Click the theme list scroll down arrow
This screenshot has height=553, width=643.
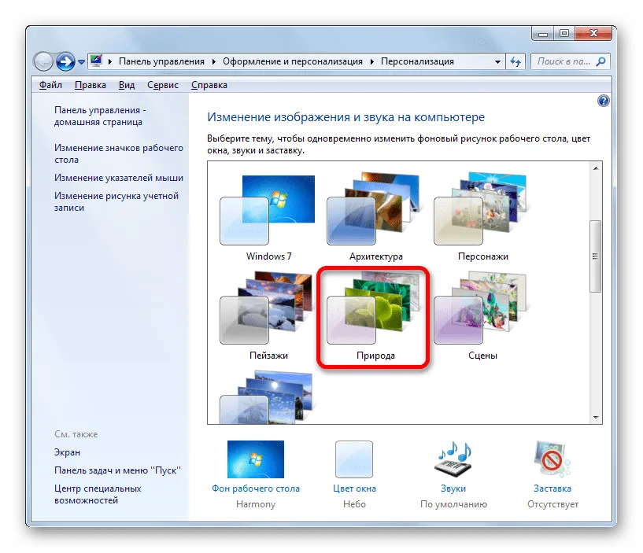(x=596, y=418)
